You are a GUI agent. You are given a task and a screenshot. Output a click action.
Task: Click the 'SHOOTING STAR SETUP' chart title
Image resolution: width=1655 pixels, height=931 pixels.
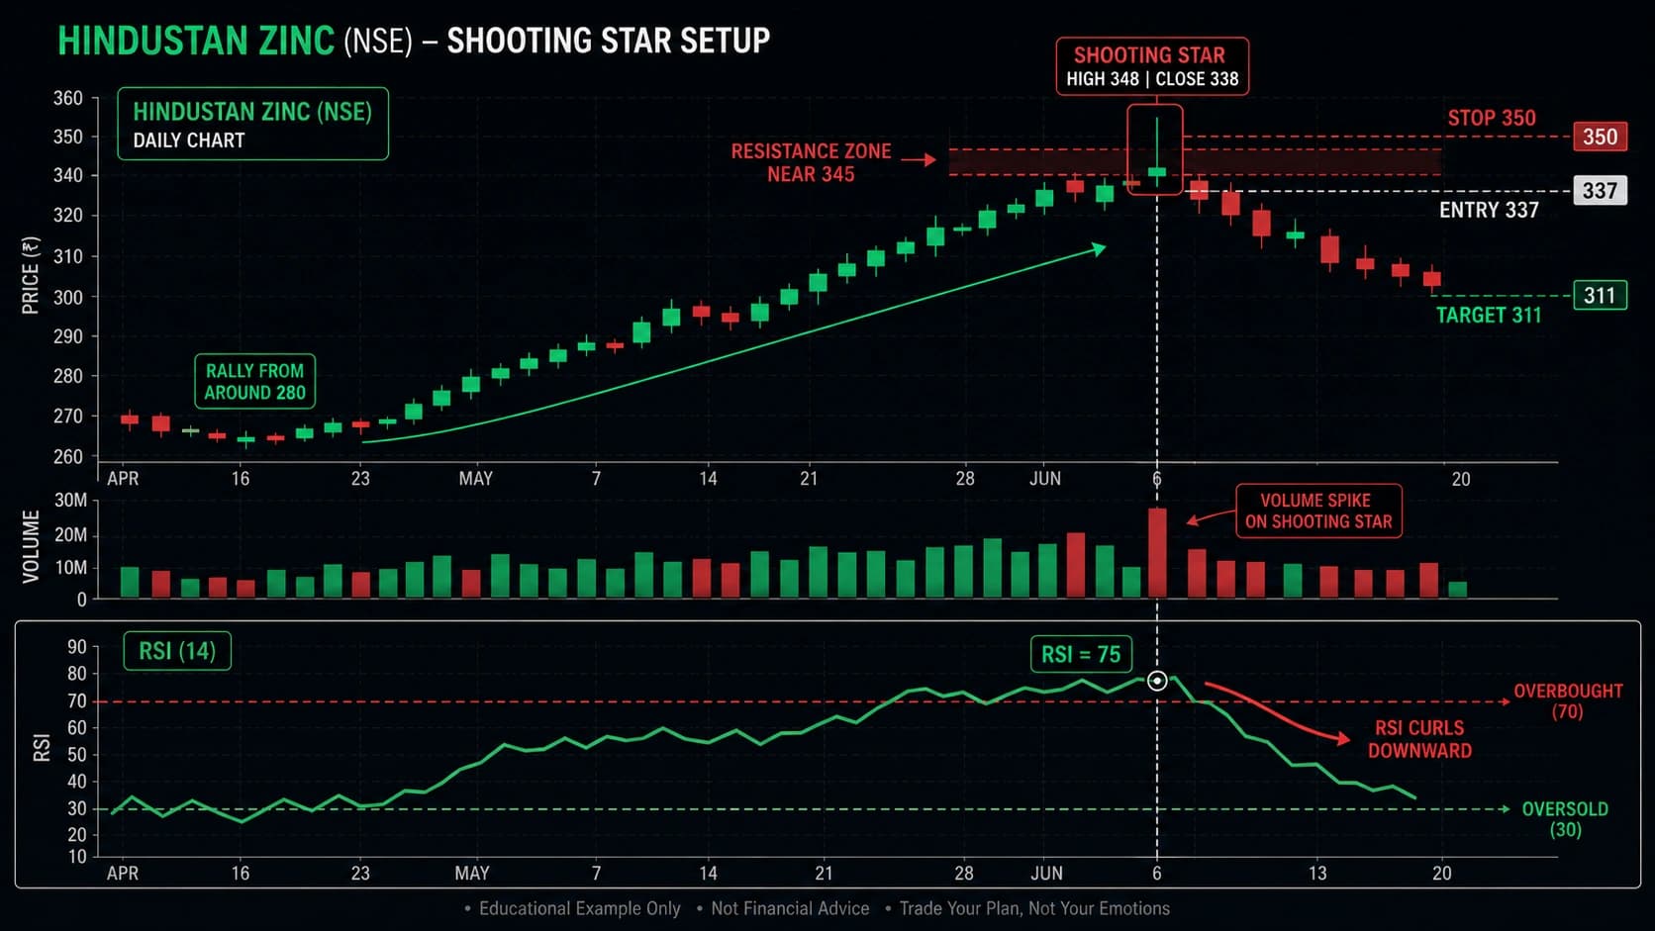[x=608, y=41]
